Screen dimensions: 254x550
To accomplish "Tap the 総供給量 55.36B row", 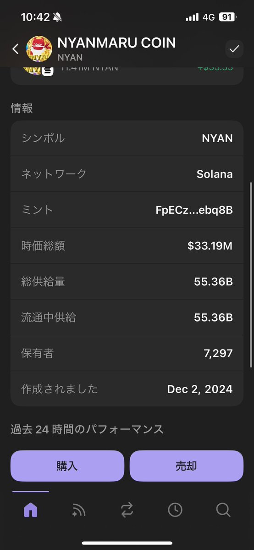I will point(127,281).
